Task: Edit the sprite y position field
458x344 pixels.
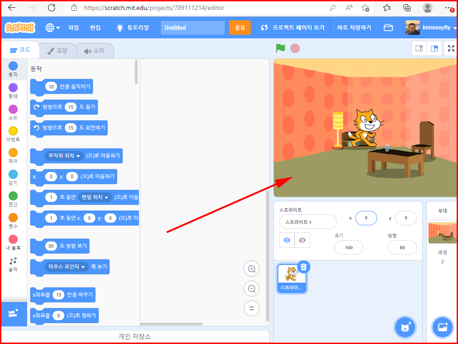Action: pos(406,218)
